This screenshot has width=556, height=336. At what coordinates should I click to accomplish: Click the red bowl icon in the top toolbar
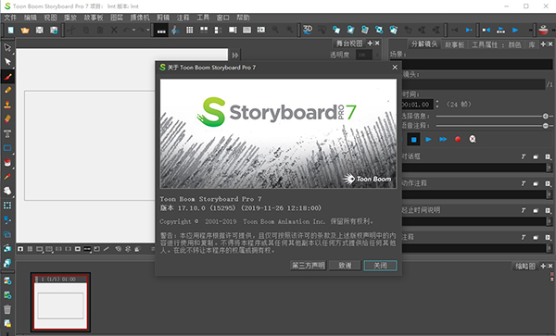point(543,31)
